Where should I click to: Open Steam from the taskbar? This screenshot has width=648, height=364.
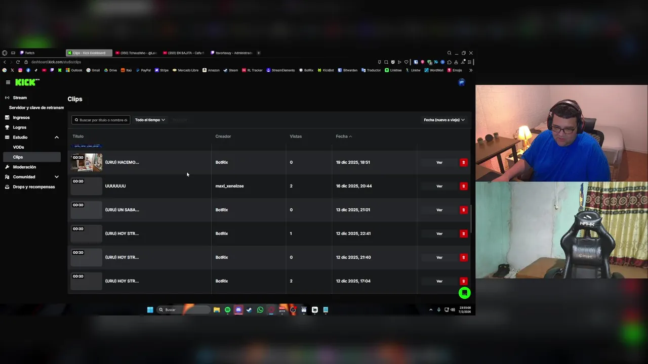249,310
